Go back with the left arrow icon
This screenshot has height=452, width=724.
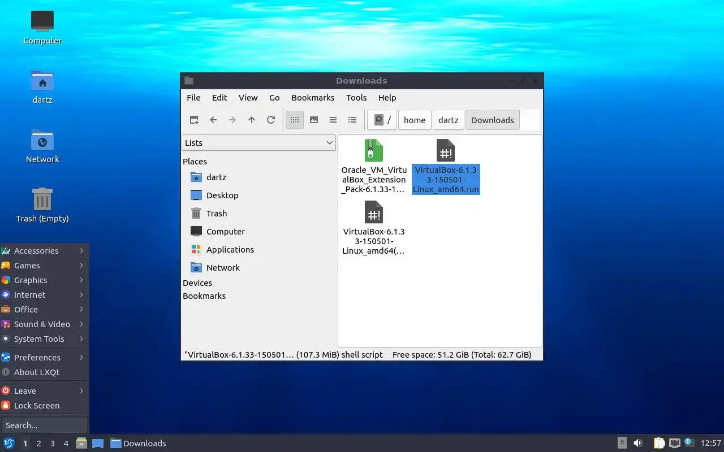213,120
